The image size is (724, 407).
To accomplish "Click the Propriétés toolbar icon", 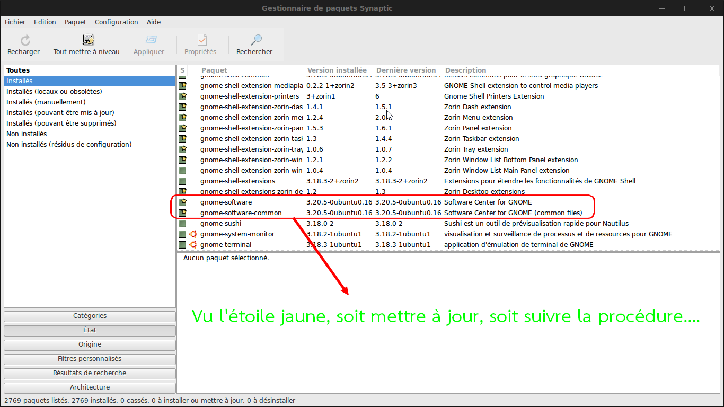I will point(201,40).
